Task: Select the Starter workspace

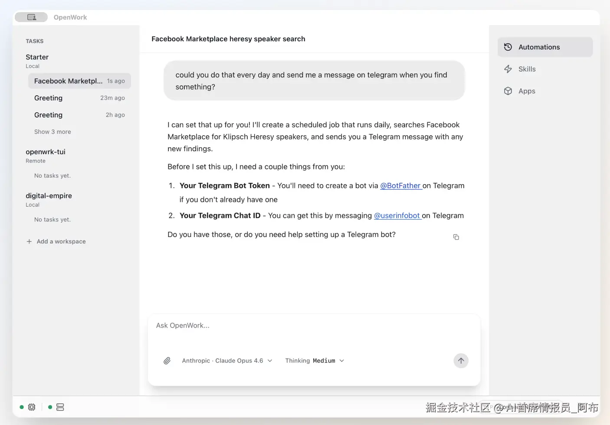Action: click(37, 57)
